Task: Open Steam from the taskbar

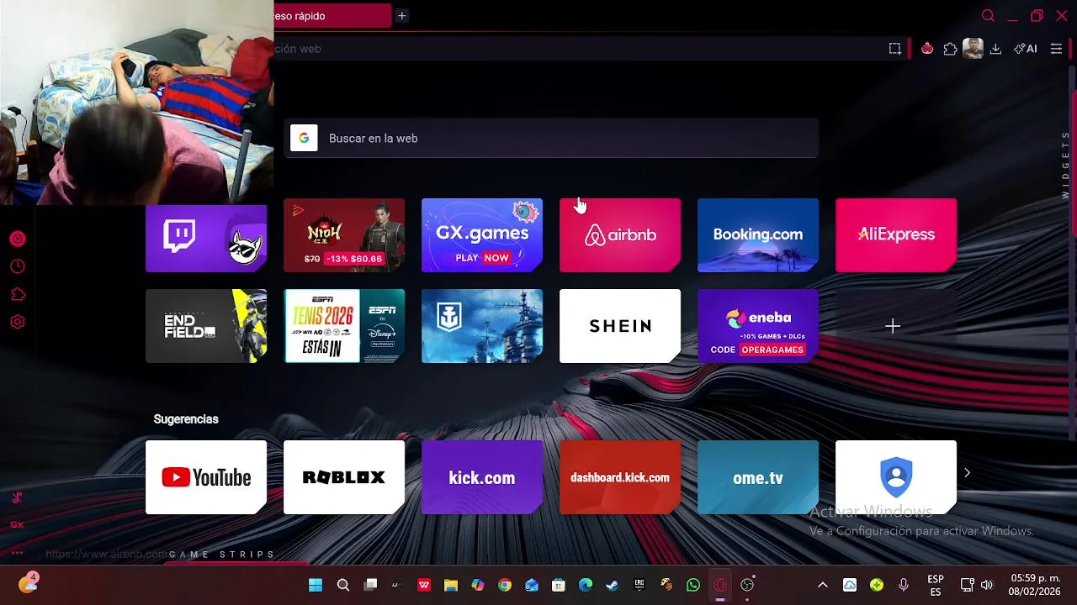Action: coord(613,585)
